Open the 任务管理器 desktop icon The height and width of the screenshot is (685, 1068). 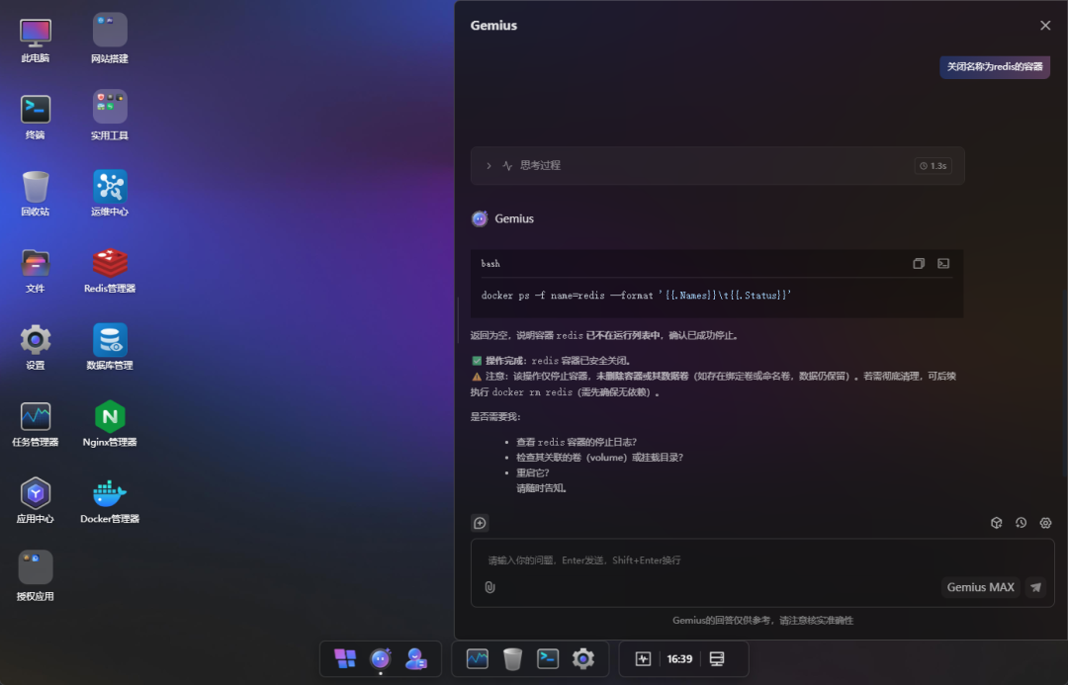point(36,424)
